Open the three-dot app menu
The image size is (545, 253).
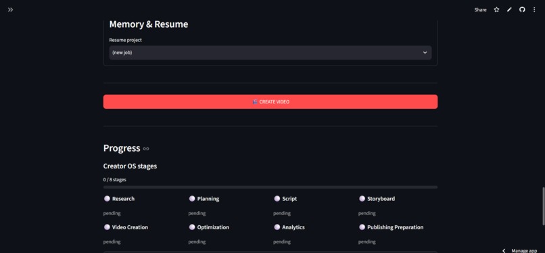(534, 9)
